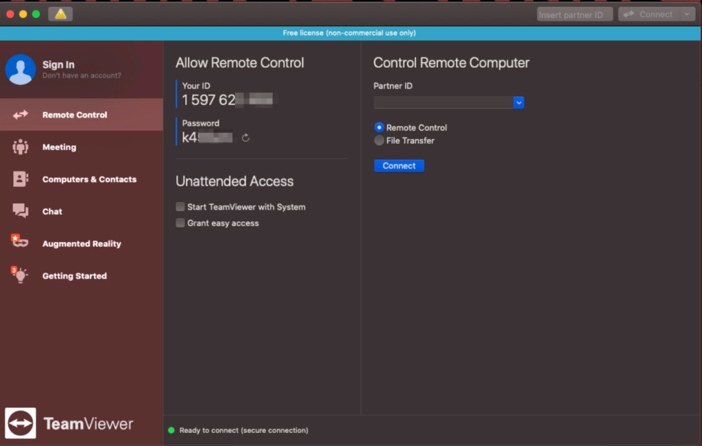Open the Meeting sidebar tab
The height and width of the screenshot is (446, 702).
coord(82,147)
